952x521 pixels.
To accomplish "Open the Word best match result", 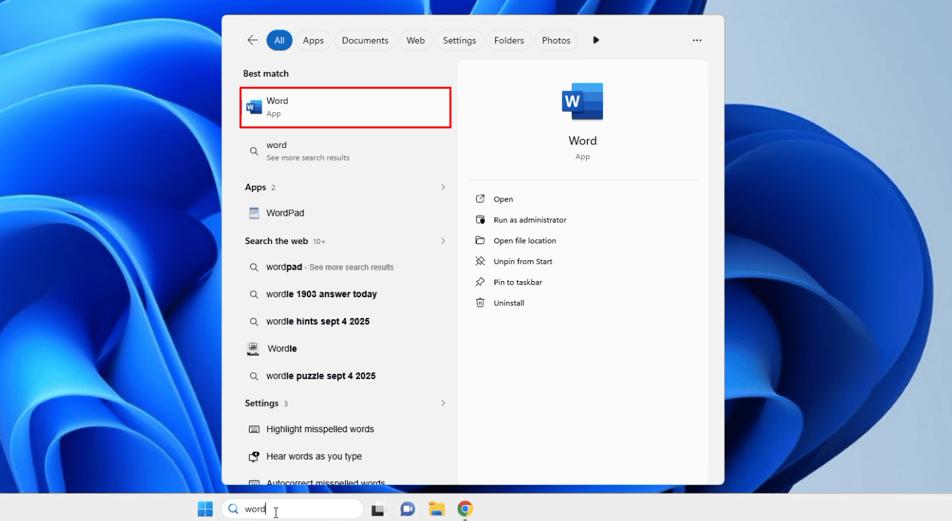I will 346,107.
